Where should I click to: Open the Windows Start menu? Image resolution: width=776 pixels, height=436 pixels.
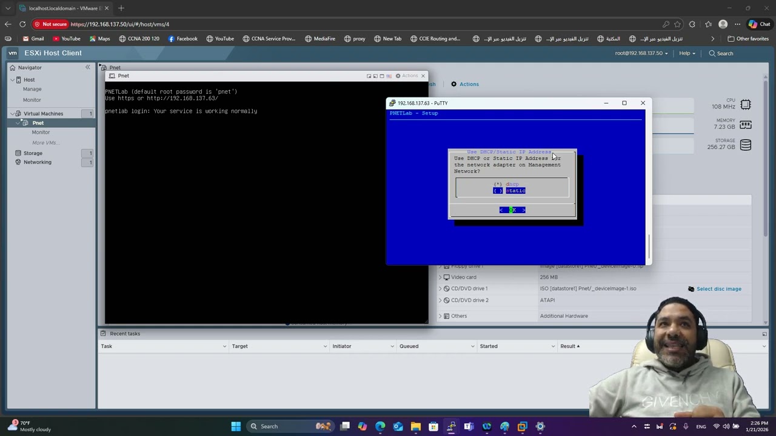(x=236, y=426)
